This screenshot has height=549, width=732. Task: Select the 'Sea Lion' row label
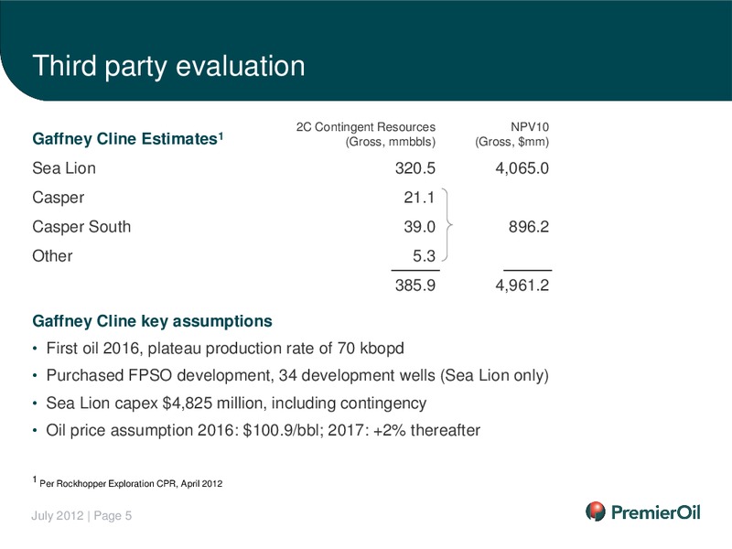pos(64,168)
